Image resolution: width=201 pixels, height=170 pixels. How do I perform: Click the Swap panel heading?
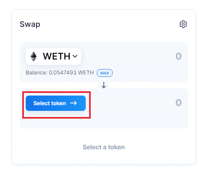30,24
